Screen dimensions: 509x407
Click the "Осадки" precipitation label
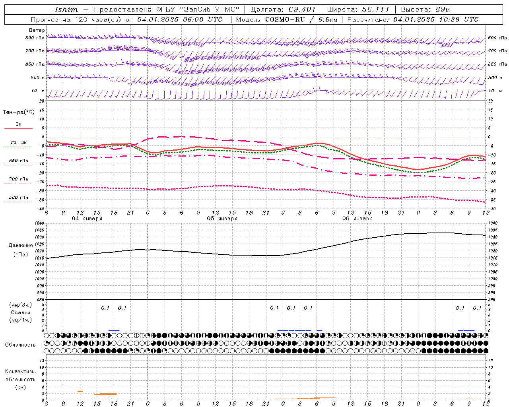21,312
